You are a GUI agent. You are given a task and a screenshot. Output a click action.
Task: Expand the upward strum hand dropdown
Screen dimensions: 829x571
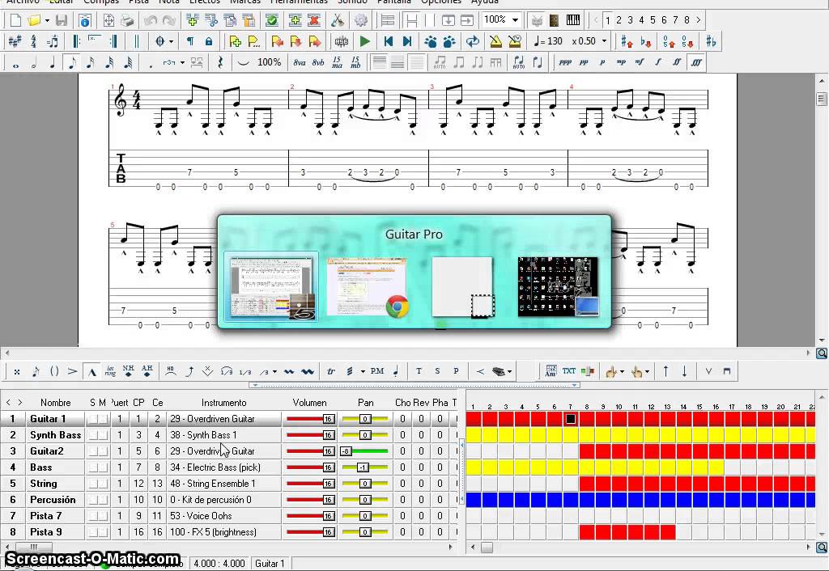(x=647, y=371)
